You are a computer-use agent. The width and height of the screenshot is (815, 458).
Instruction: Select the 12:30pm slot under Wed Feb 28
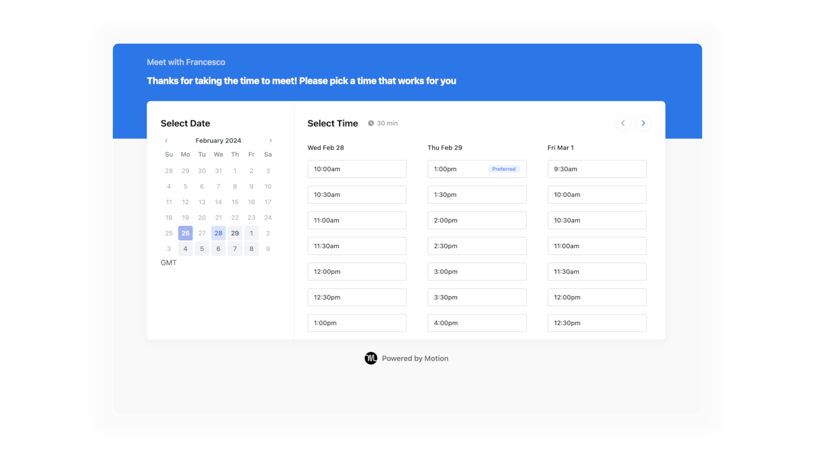pos(357,297)
